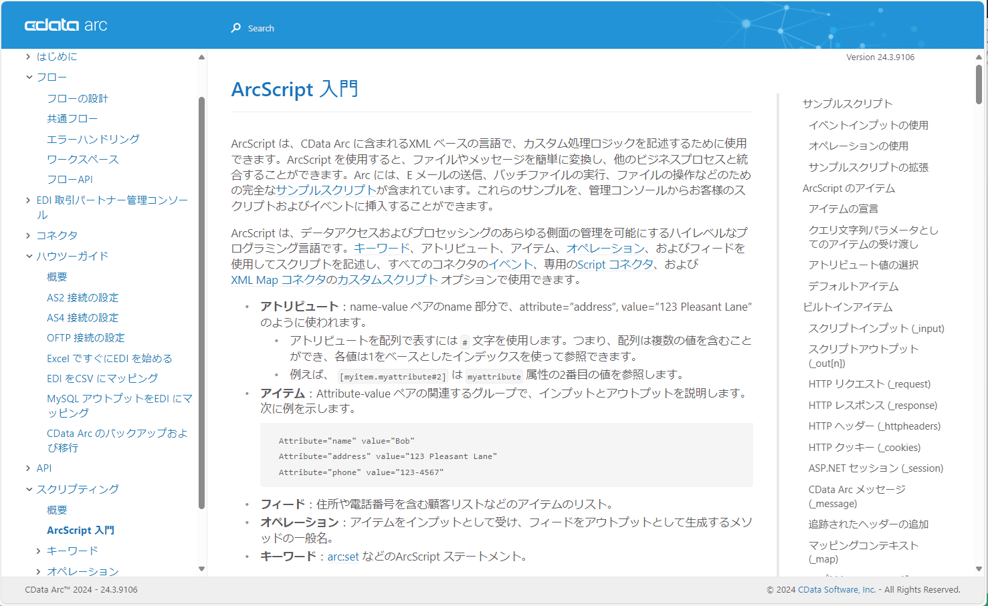
Task: Collapse the スクリプティング section
Action: click(x=29, y=489)
